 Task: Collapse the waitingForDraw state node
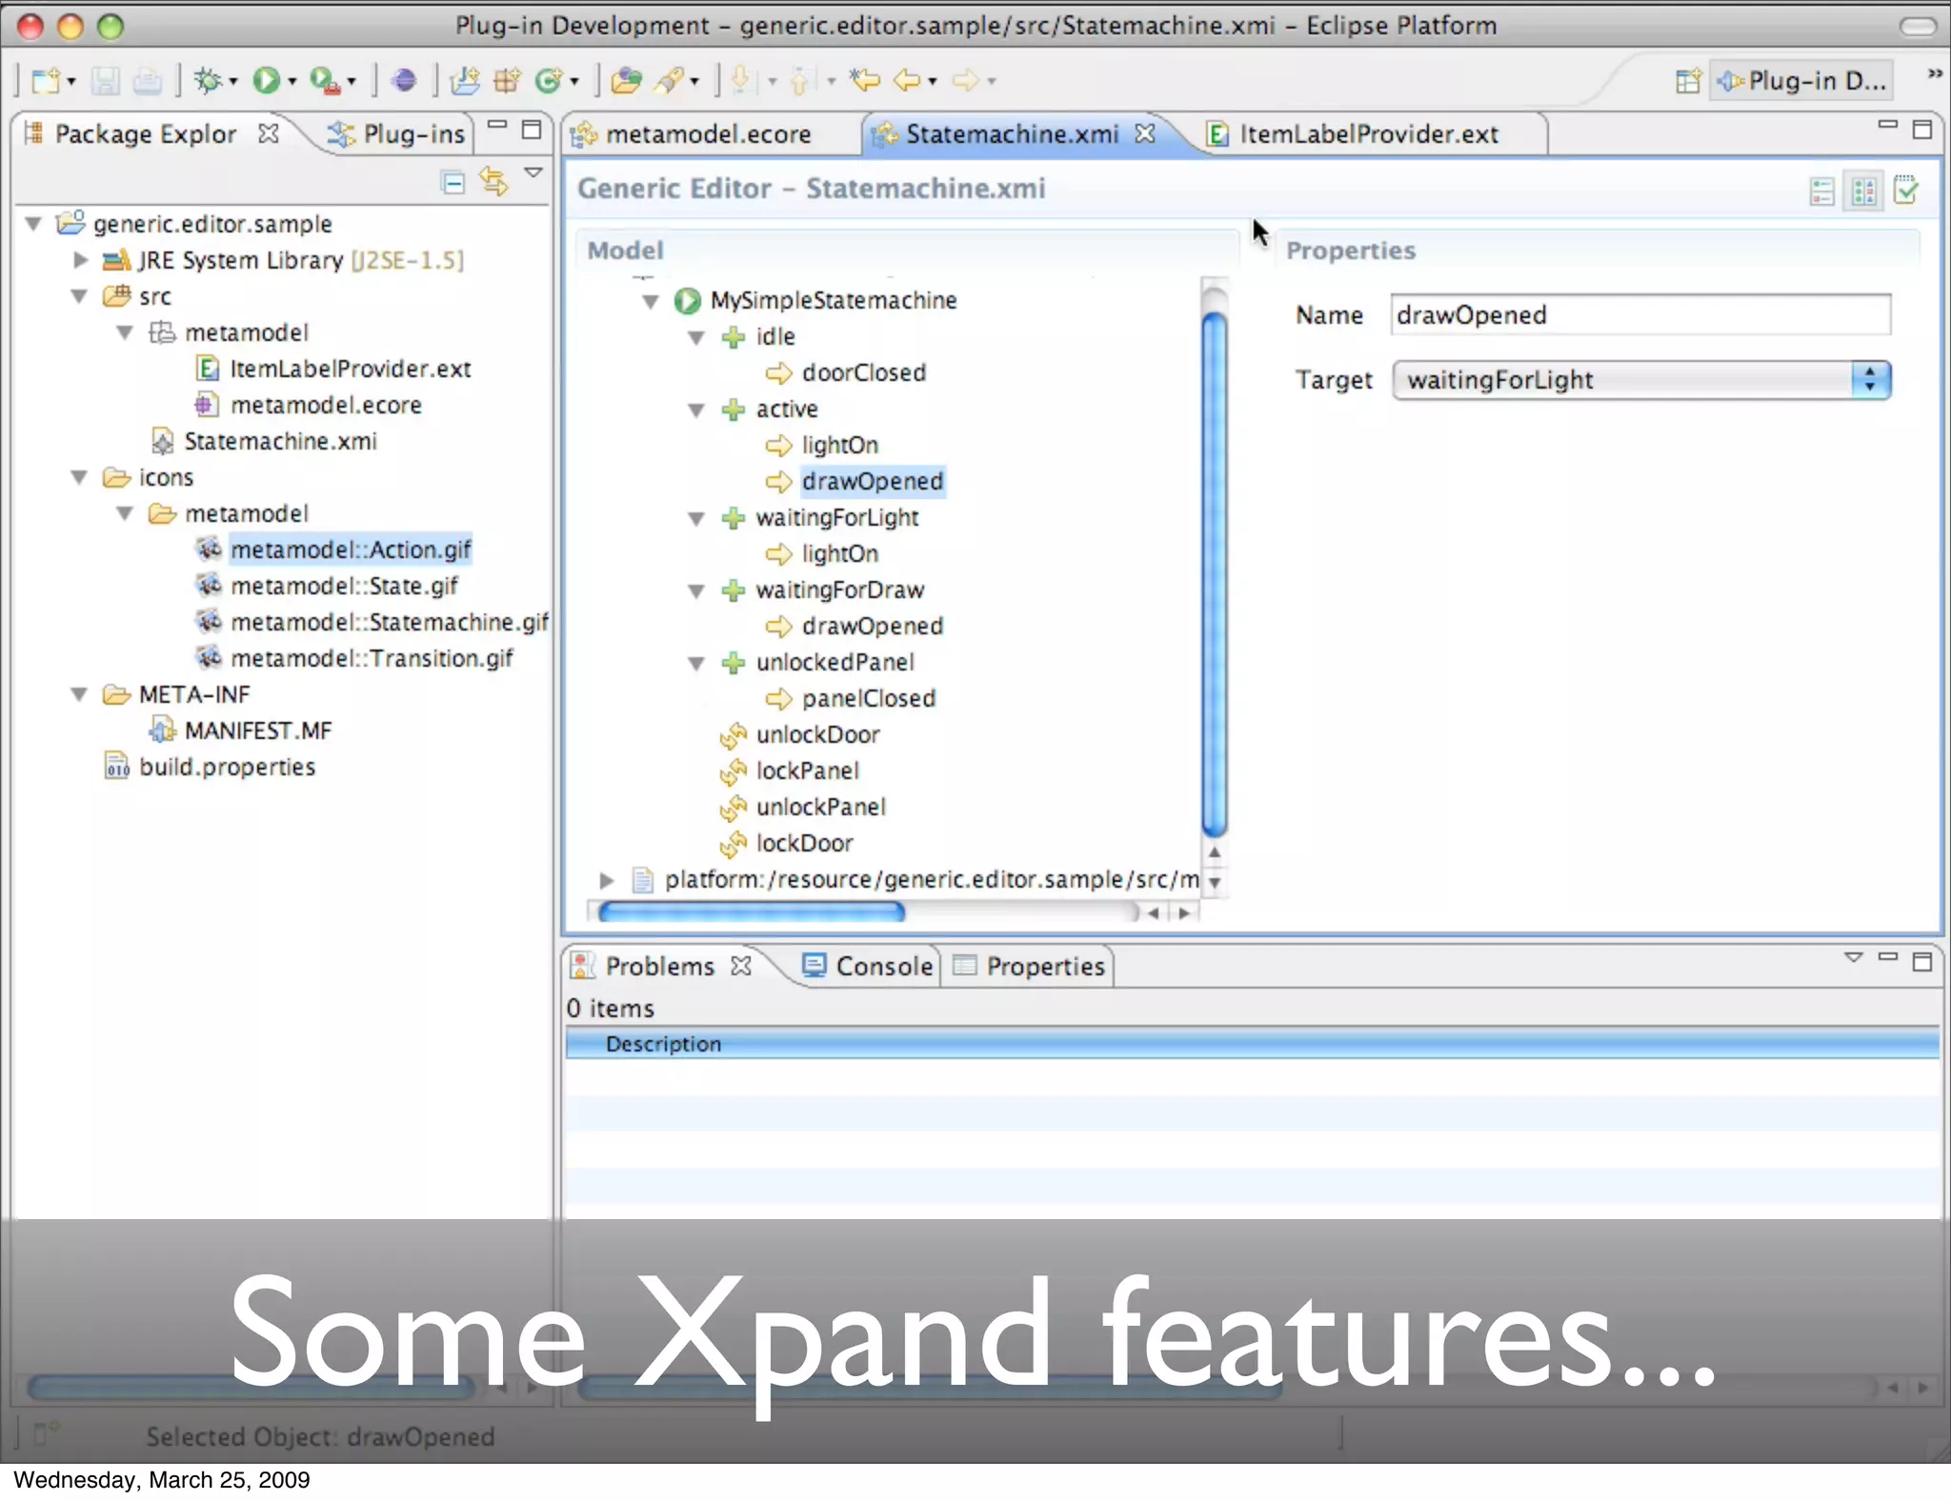click(696, 591)
